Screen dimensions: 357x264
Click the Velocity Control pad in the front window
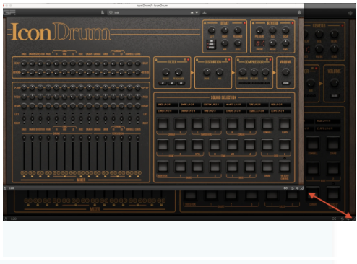tap(285, 167)
